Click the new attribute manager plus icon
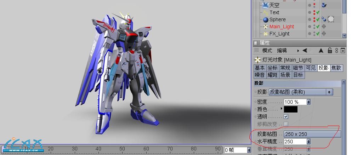This screenshot has height=155, width=351. (x=343, y=51)
